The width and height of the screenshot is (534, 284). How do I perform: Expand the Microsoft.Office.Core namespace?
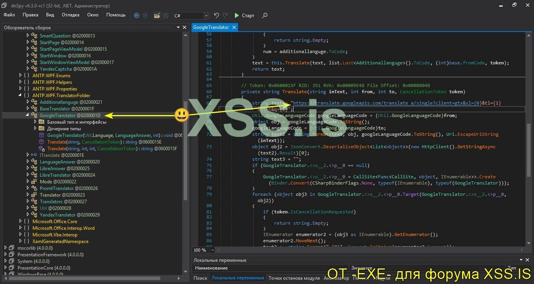(x=20, y=221)
